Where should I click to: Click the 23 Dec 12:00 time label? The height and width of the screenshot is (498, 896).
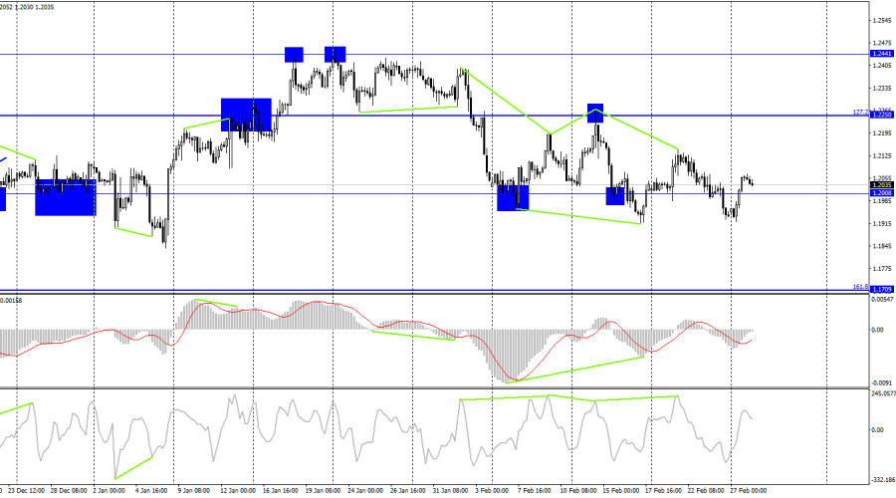pyautogui.click(x=26, y=491)
